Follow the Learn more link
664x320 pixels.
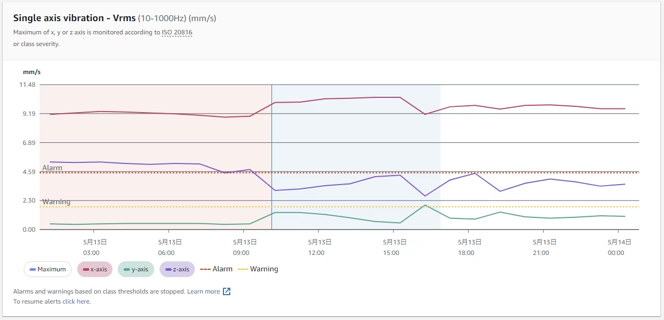pyautogui.click(x=203, y=291)
